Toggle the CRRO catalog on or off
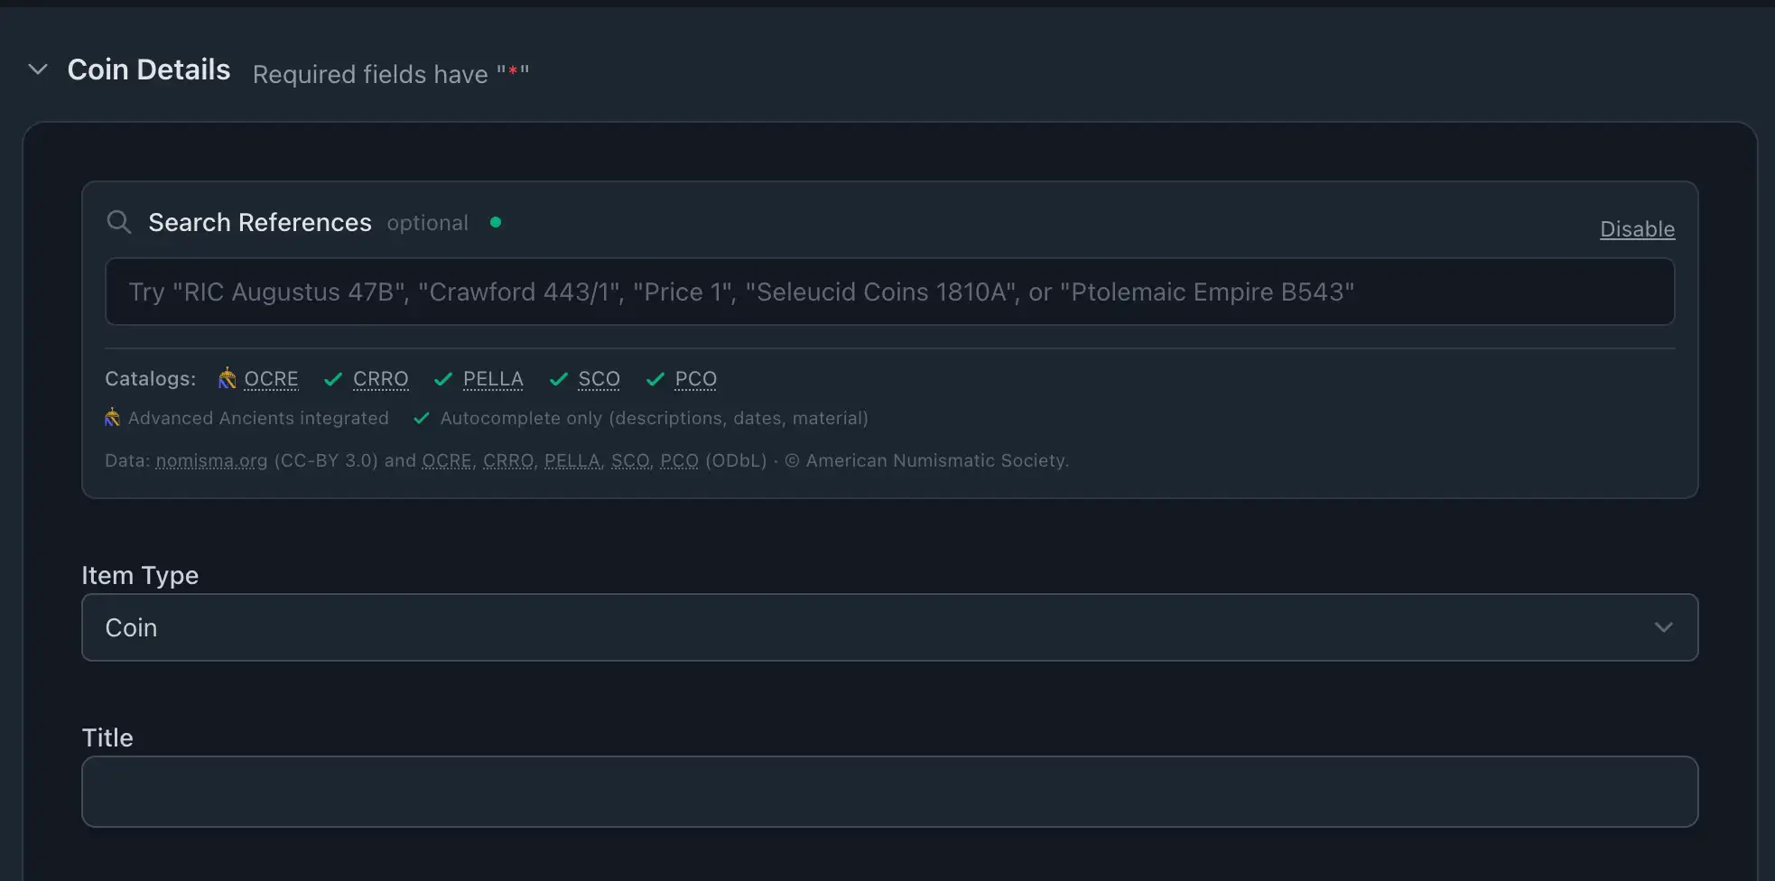 pos(380,379)
